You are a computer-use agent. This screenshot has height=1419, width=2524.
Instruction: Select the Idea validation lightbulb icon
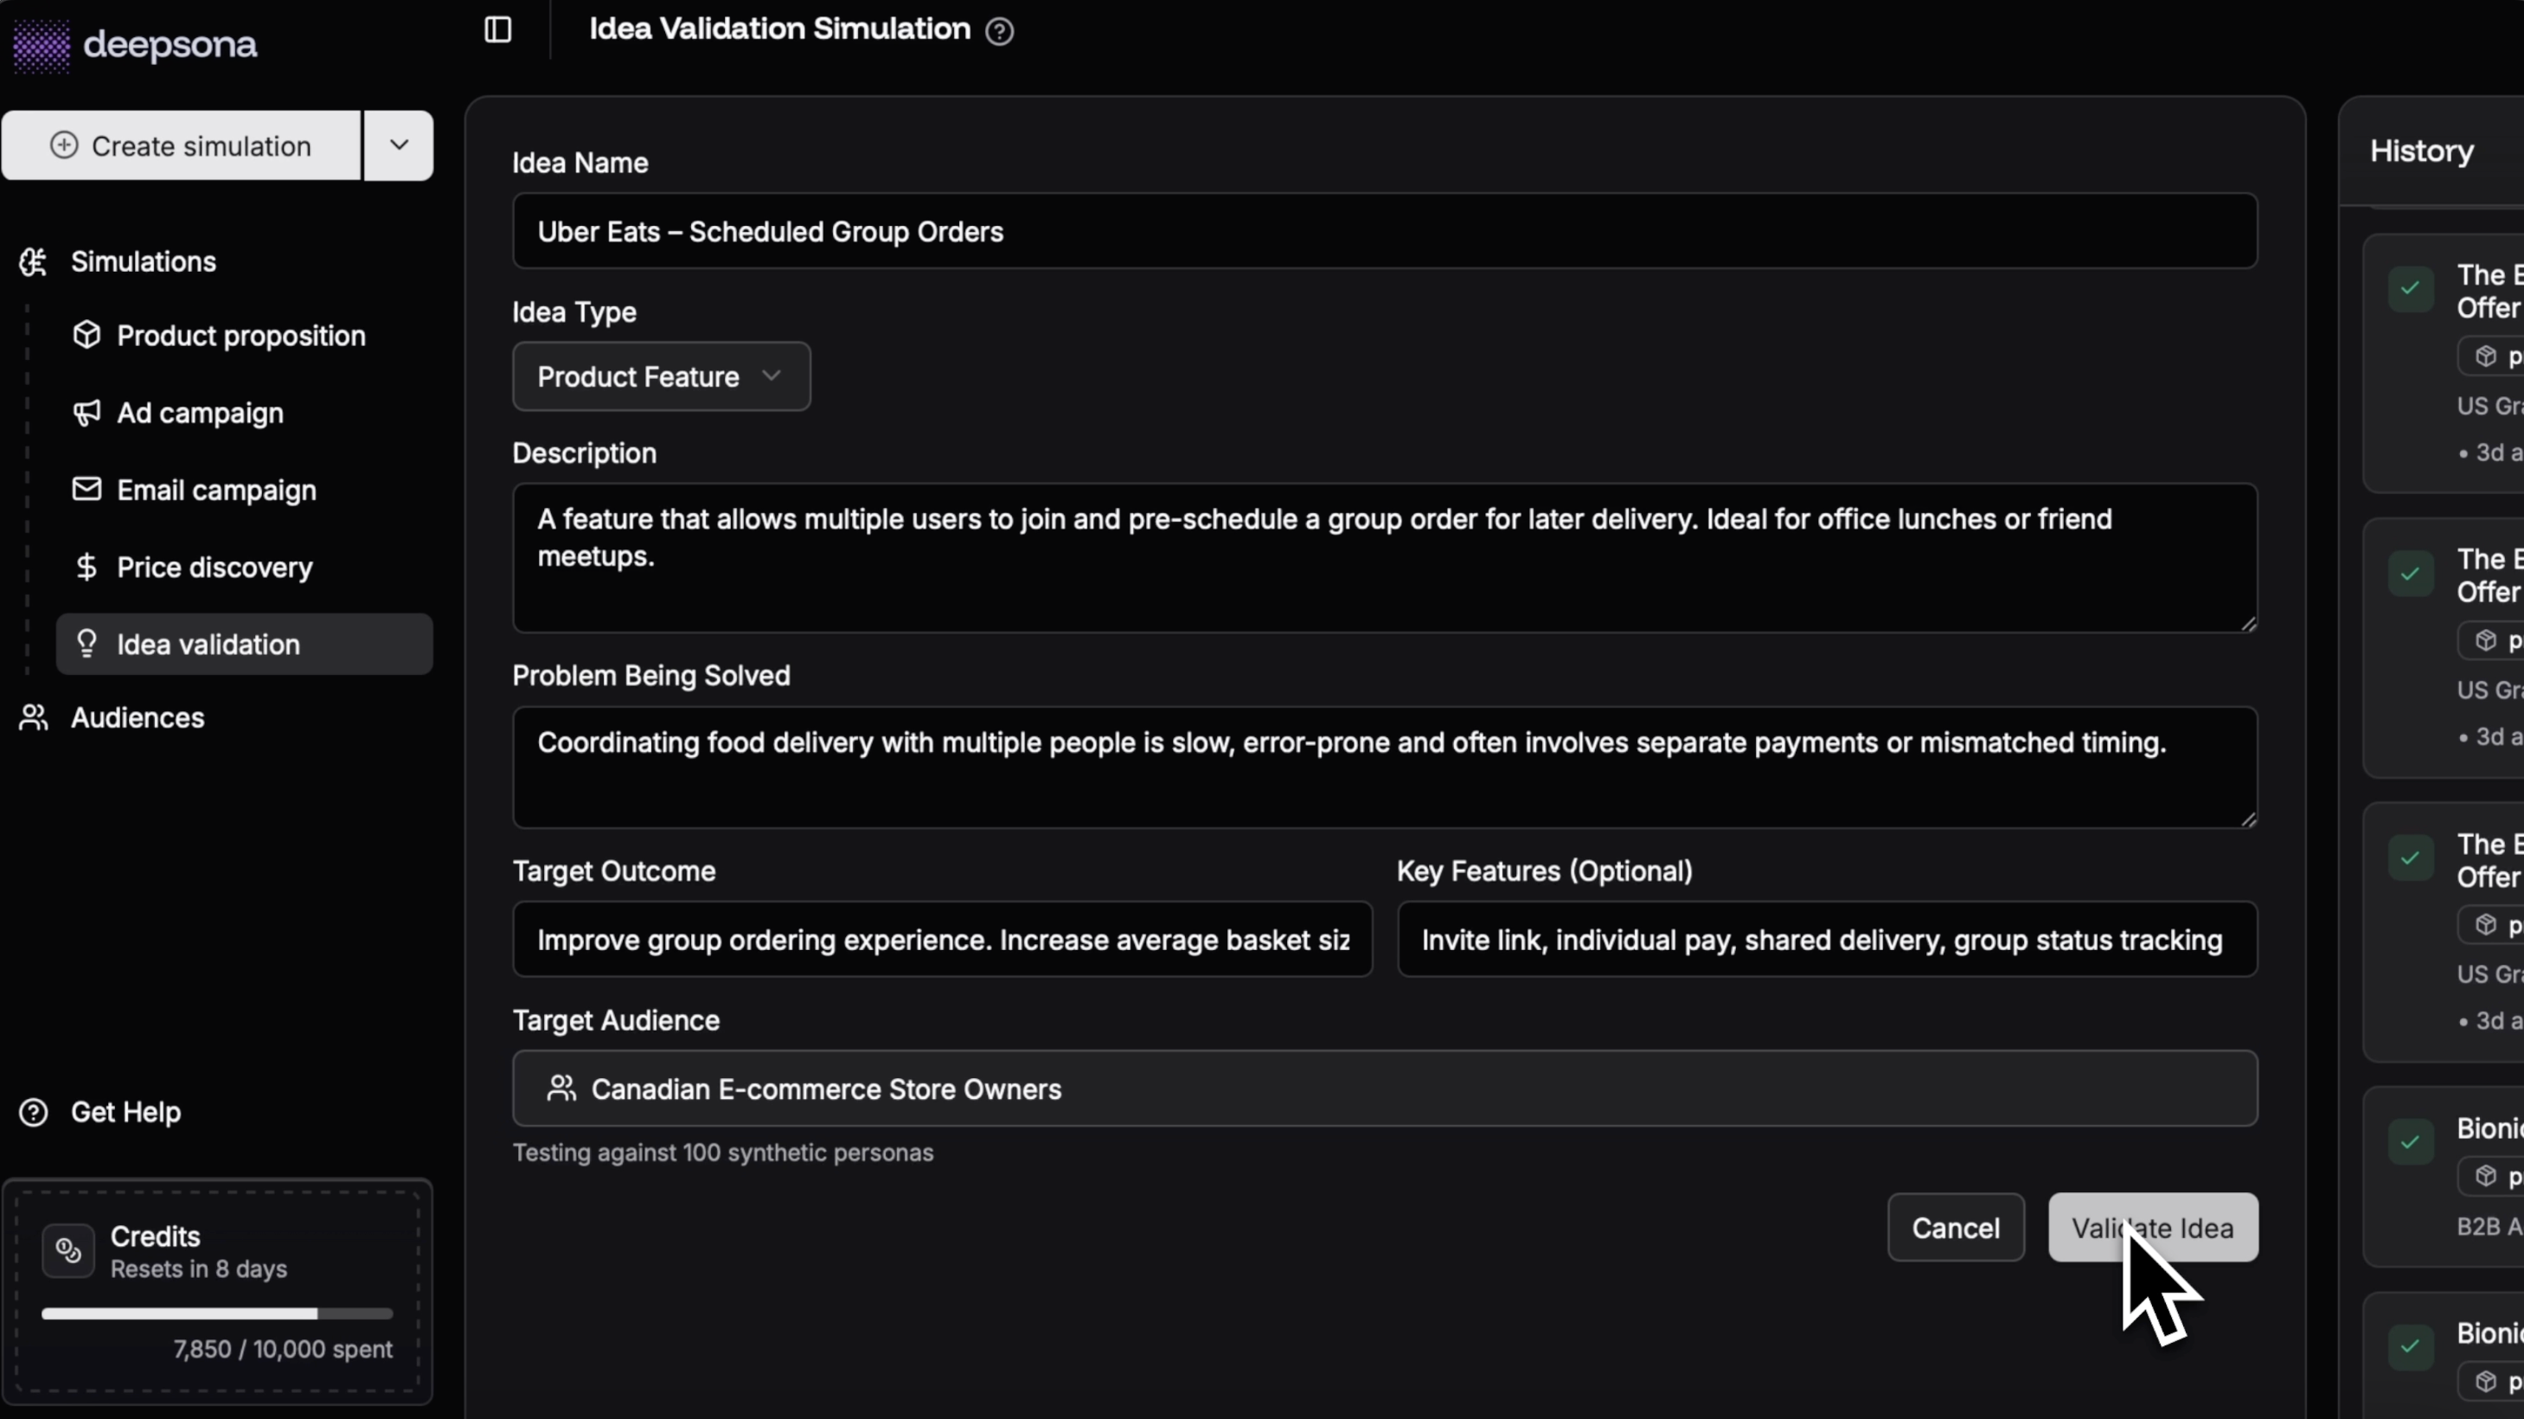coord(86,644)
